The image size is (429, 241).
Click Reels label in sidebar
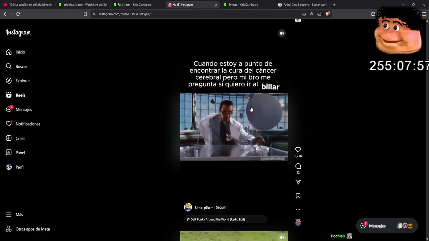[20, 95]
